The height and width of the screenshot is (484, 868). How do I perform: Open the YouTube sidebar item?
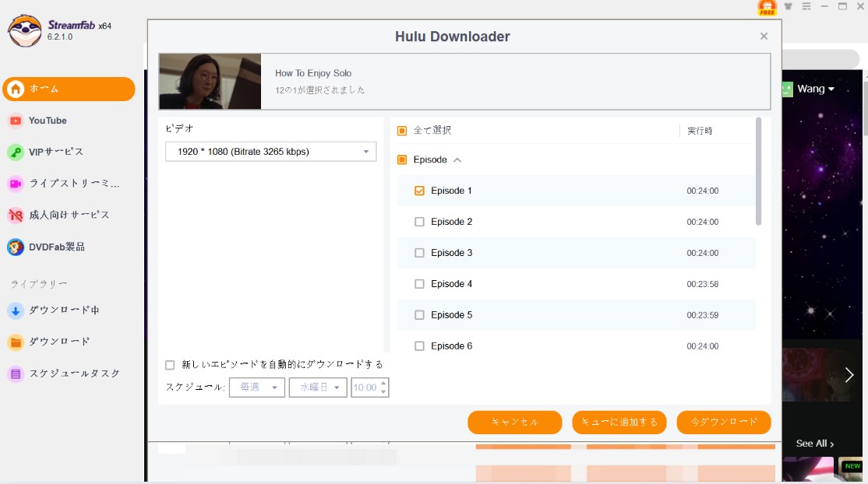tap(48, 121)
